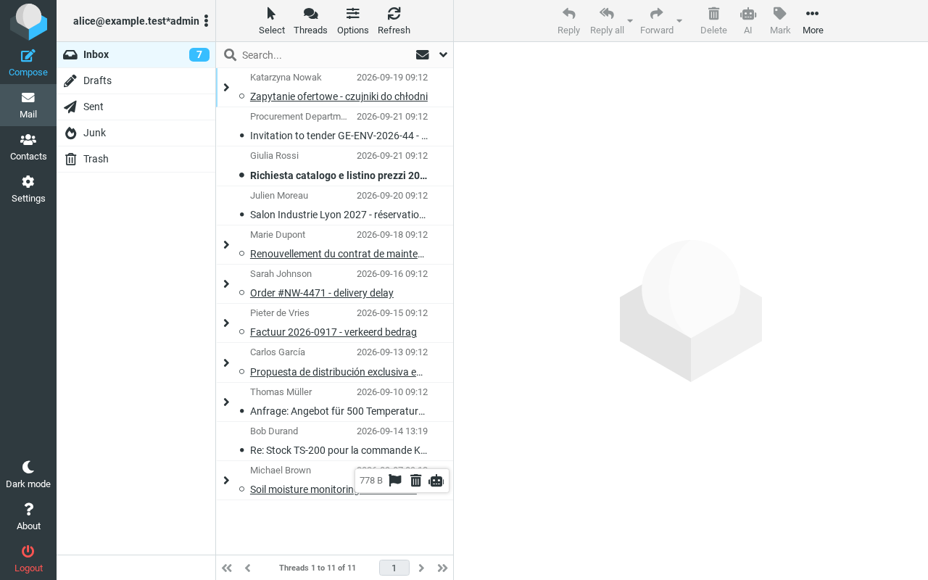The width and height of the screenshot is (928, 580).
Task: Open account options menu next to alice@example.test
Action: tap(206, 21)
